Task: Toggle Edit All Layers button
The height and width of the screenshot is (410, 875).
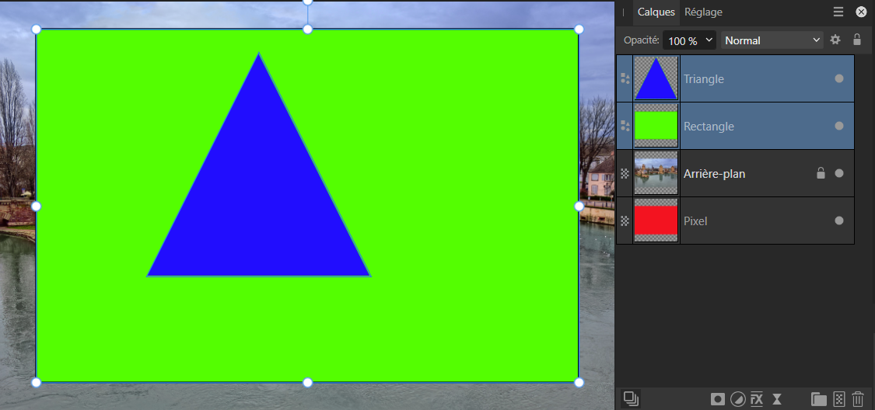Action: click(x=631, y=398)
